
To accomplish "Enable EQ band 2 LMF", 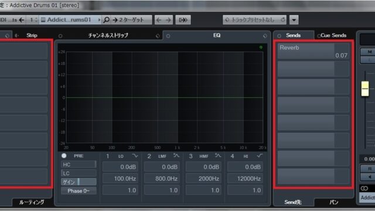I will pos(149,156).
